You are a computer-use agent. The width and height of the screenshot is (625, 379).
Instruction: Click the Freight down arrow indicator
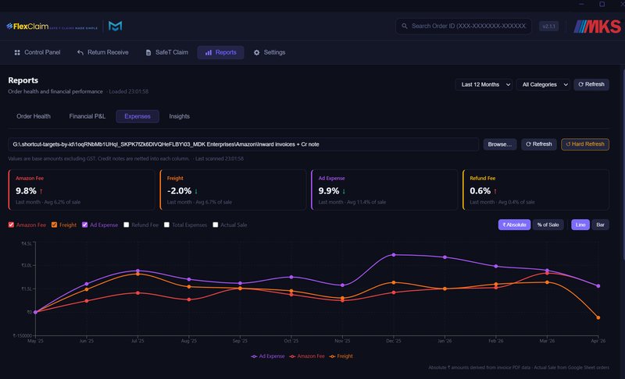(x=196, y=191)
